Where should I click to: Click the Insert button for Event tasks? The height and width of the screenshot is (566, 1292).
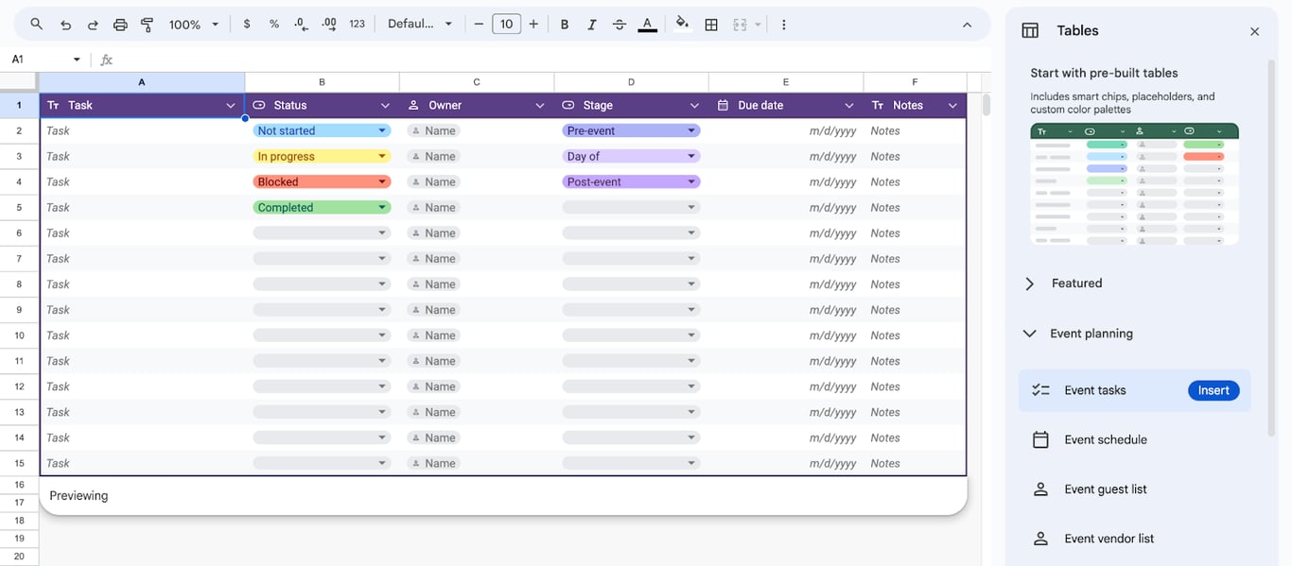pyautogui.click(x=1213, y=390)
